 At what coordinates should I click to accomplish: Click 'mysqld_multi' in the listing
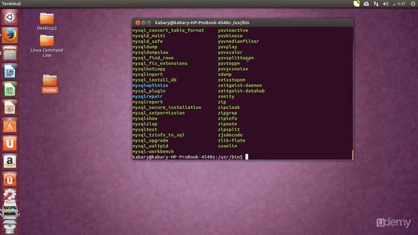(149, 36)
